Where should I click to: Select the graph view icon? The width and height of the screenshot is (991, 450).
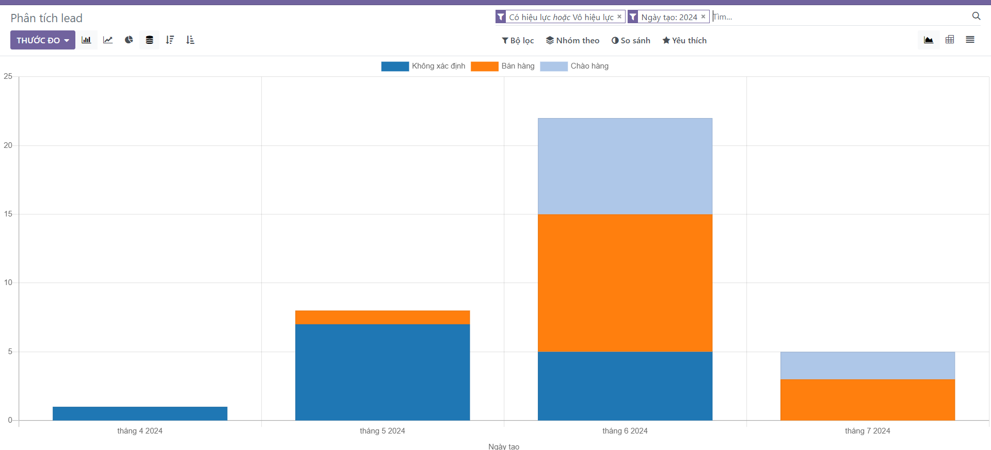(928, 40)
